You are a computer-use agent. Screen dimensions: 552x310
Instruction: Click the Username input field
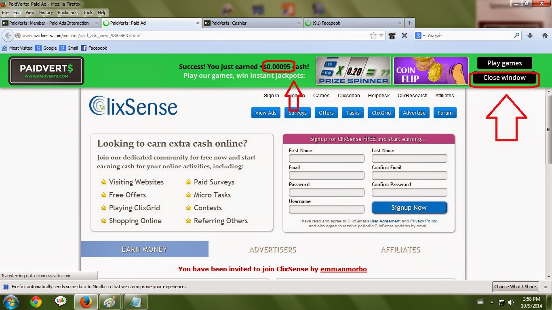coord(327,209)
